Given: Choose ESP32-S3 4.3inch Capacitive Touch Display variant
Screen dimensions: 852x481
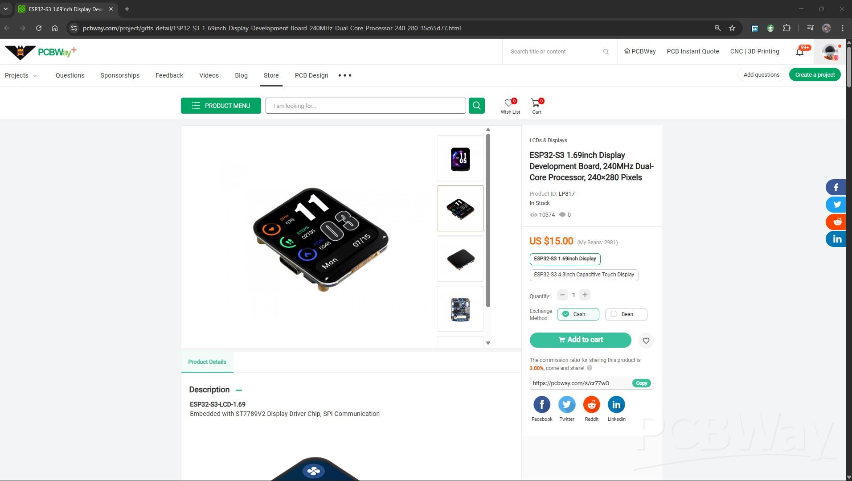Looking at the screenshot, I should [584, 275].
